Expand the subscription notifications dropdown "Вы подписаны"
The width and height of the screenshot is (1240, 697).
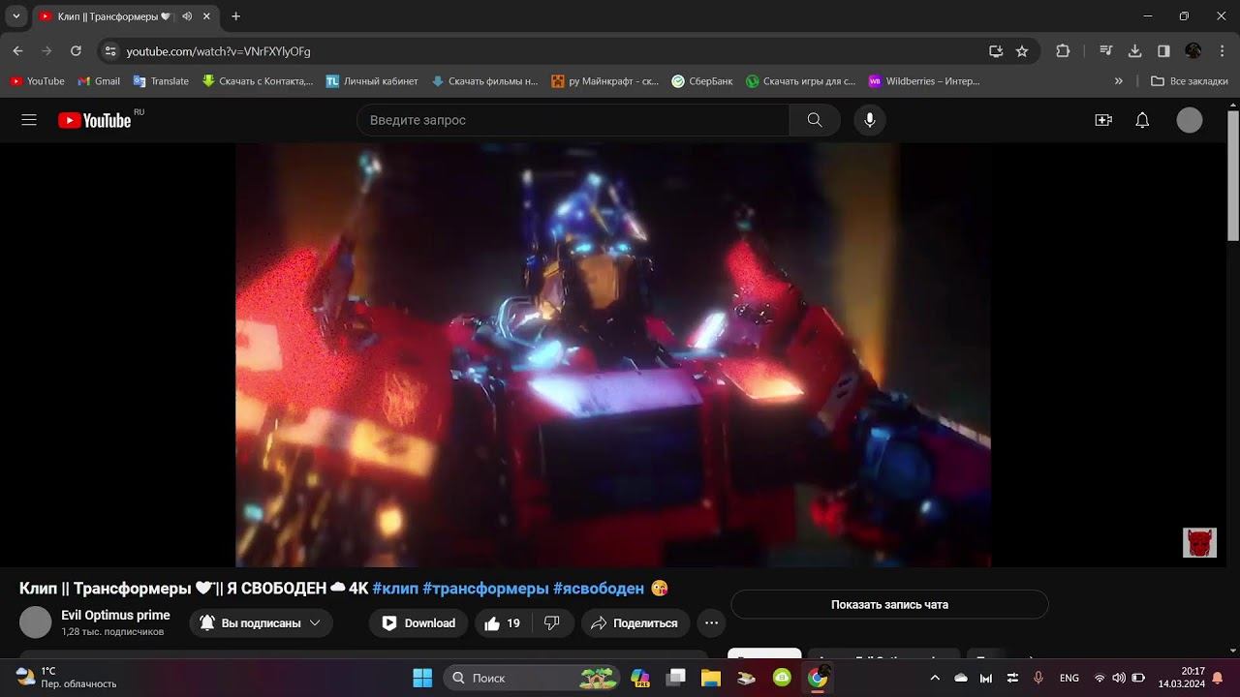(x=261, y=623)
